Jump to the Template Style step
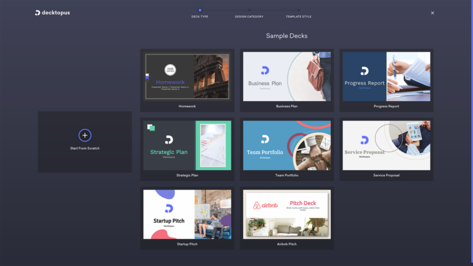This screenshot has width=473, height=266. point(298,10)
